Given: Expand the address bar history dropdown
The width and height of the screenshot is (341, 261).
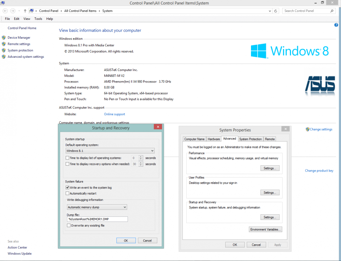Looking at the screenshot, I should pos(270,11).
